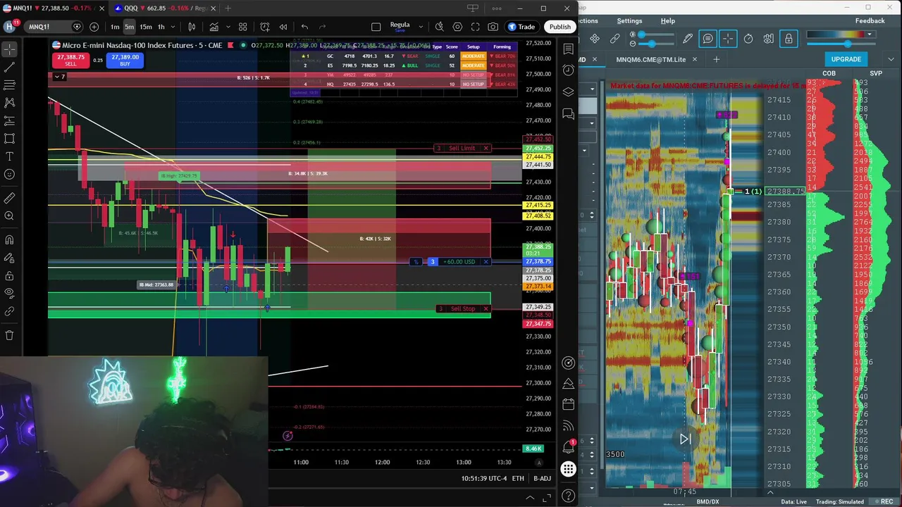
Task: Select the ruler measure tool
Action: point(9,198)
